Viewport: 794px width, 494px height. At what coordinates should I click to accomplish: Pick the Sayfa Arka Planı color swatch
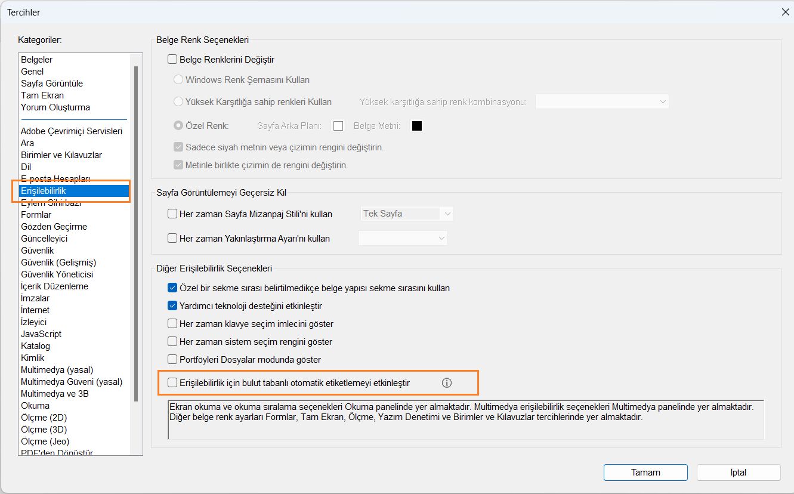338,126
